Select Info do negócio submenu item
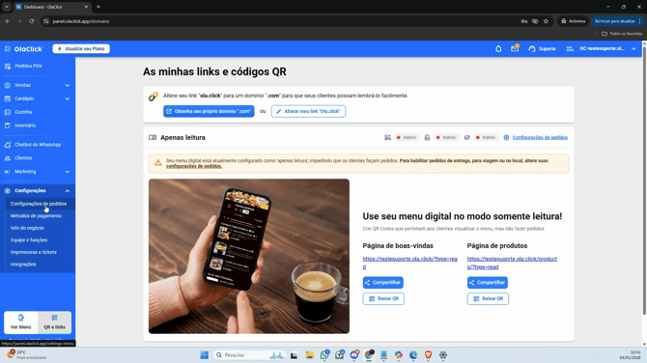The width and height of the screenshot is (647, 363). pyautogui.click(x=27, y=228)
